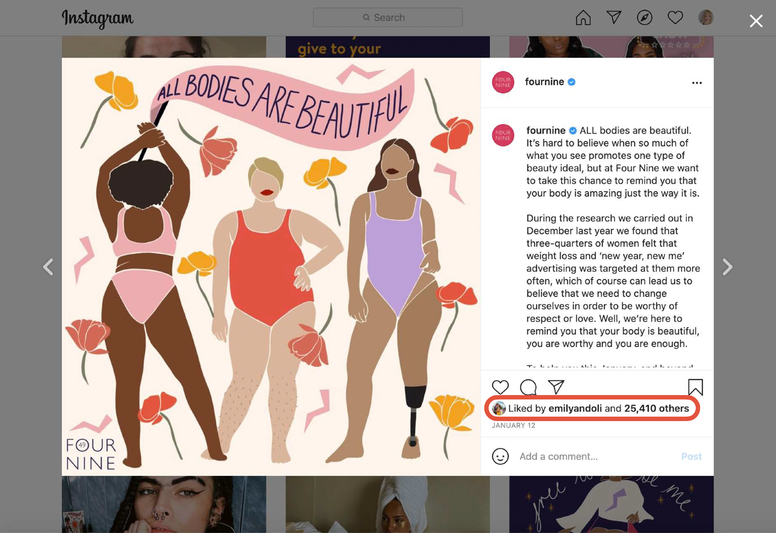
Task: Open the comment bubble icon
Action: pyautogui.click(x=528, y=387)
